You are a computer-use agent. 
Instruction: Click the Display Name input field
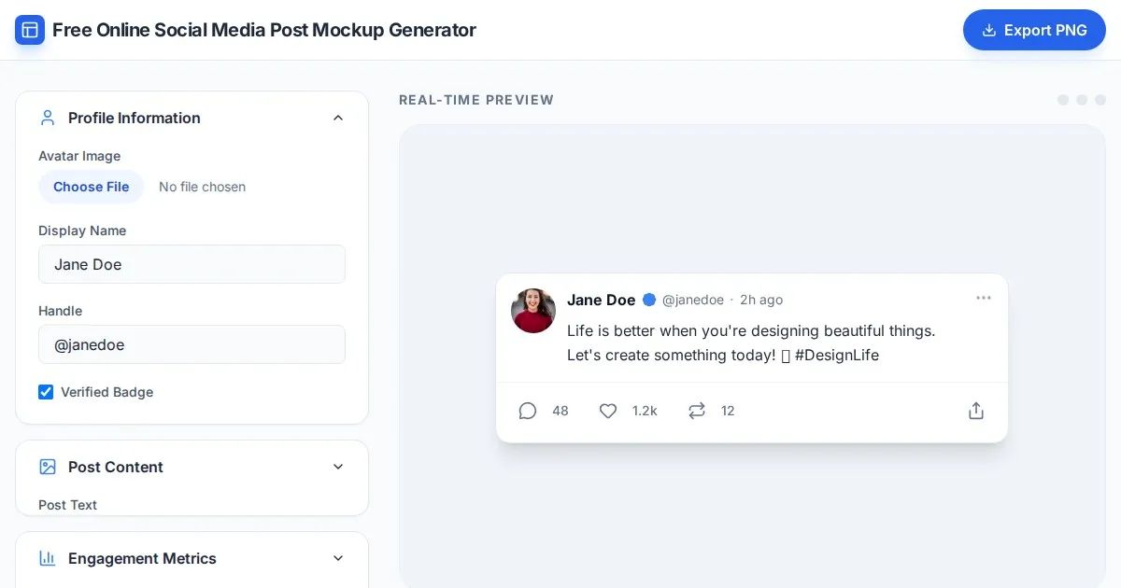point(192,264)
